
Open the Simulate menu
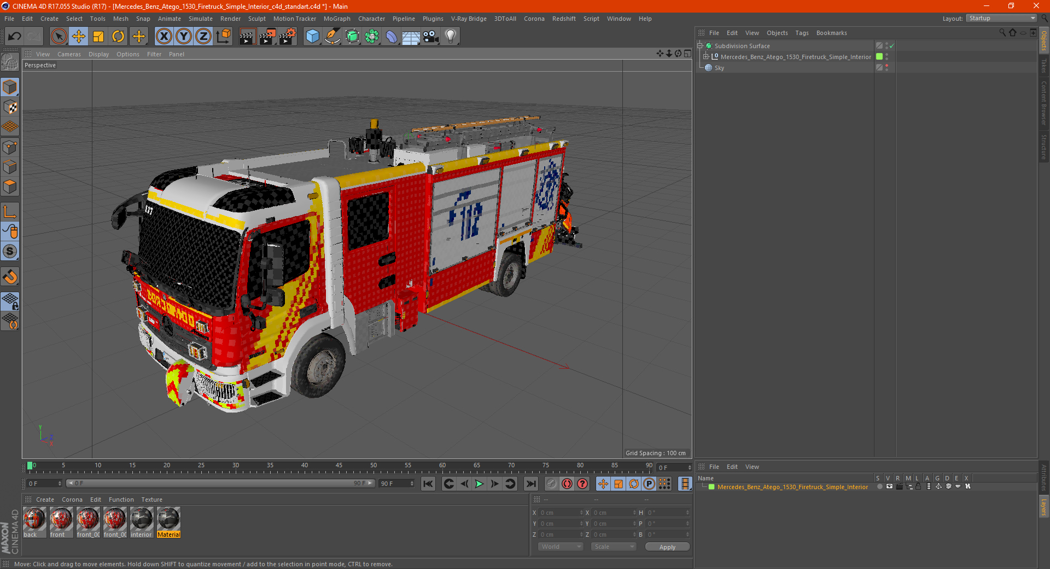[x=200, y=19]
